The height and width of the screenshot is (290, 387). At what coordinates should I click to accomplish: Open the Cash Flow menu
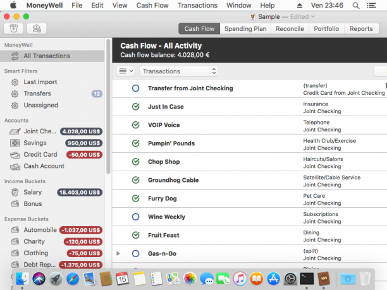point(152,6)
